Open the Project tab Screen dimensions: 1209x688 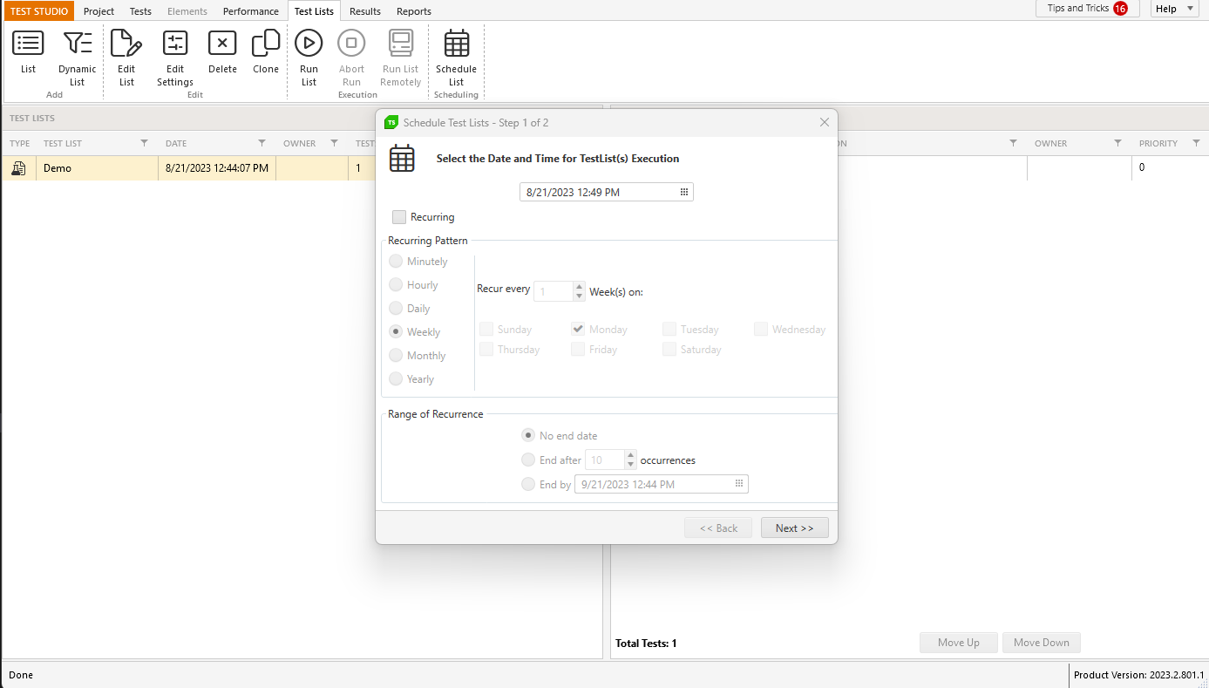point(98,11)
